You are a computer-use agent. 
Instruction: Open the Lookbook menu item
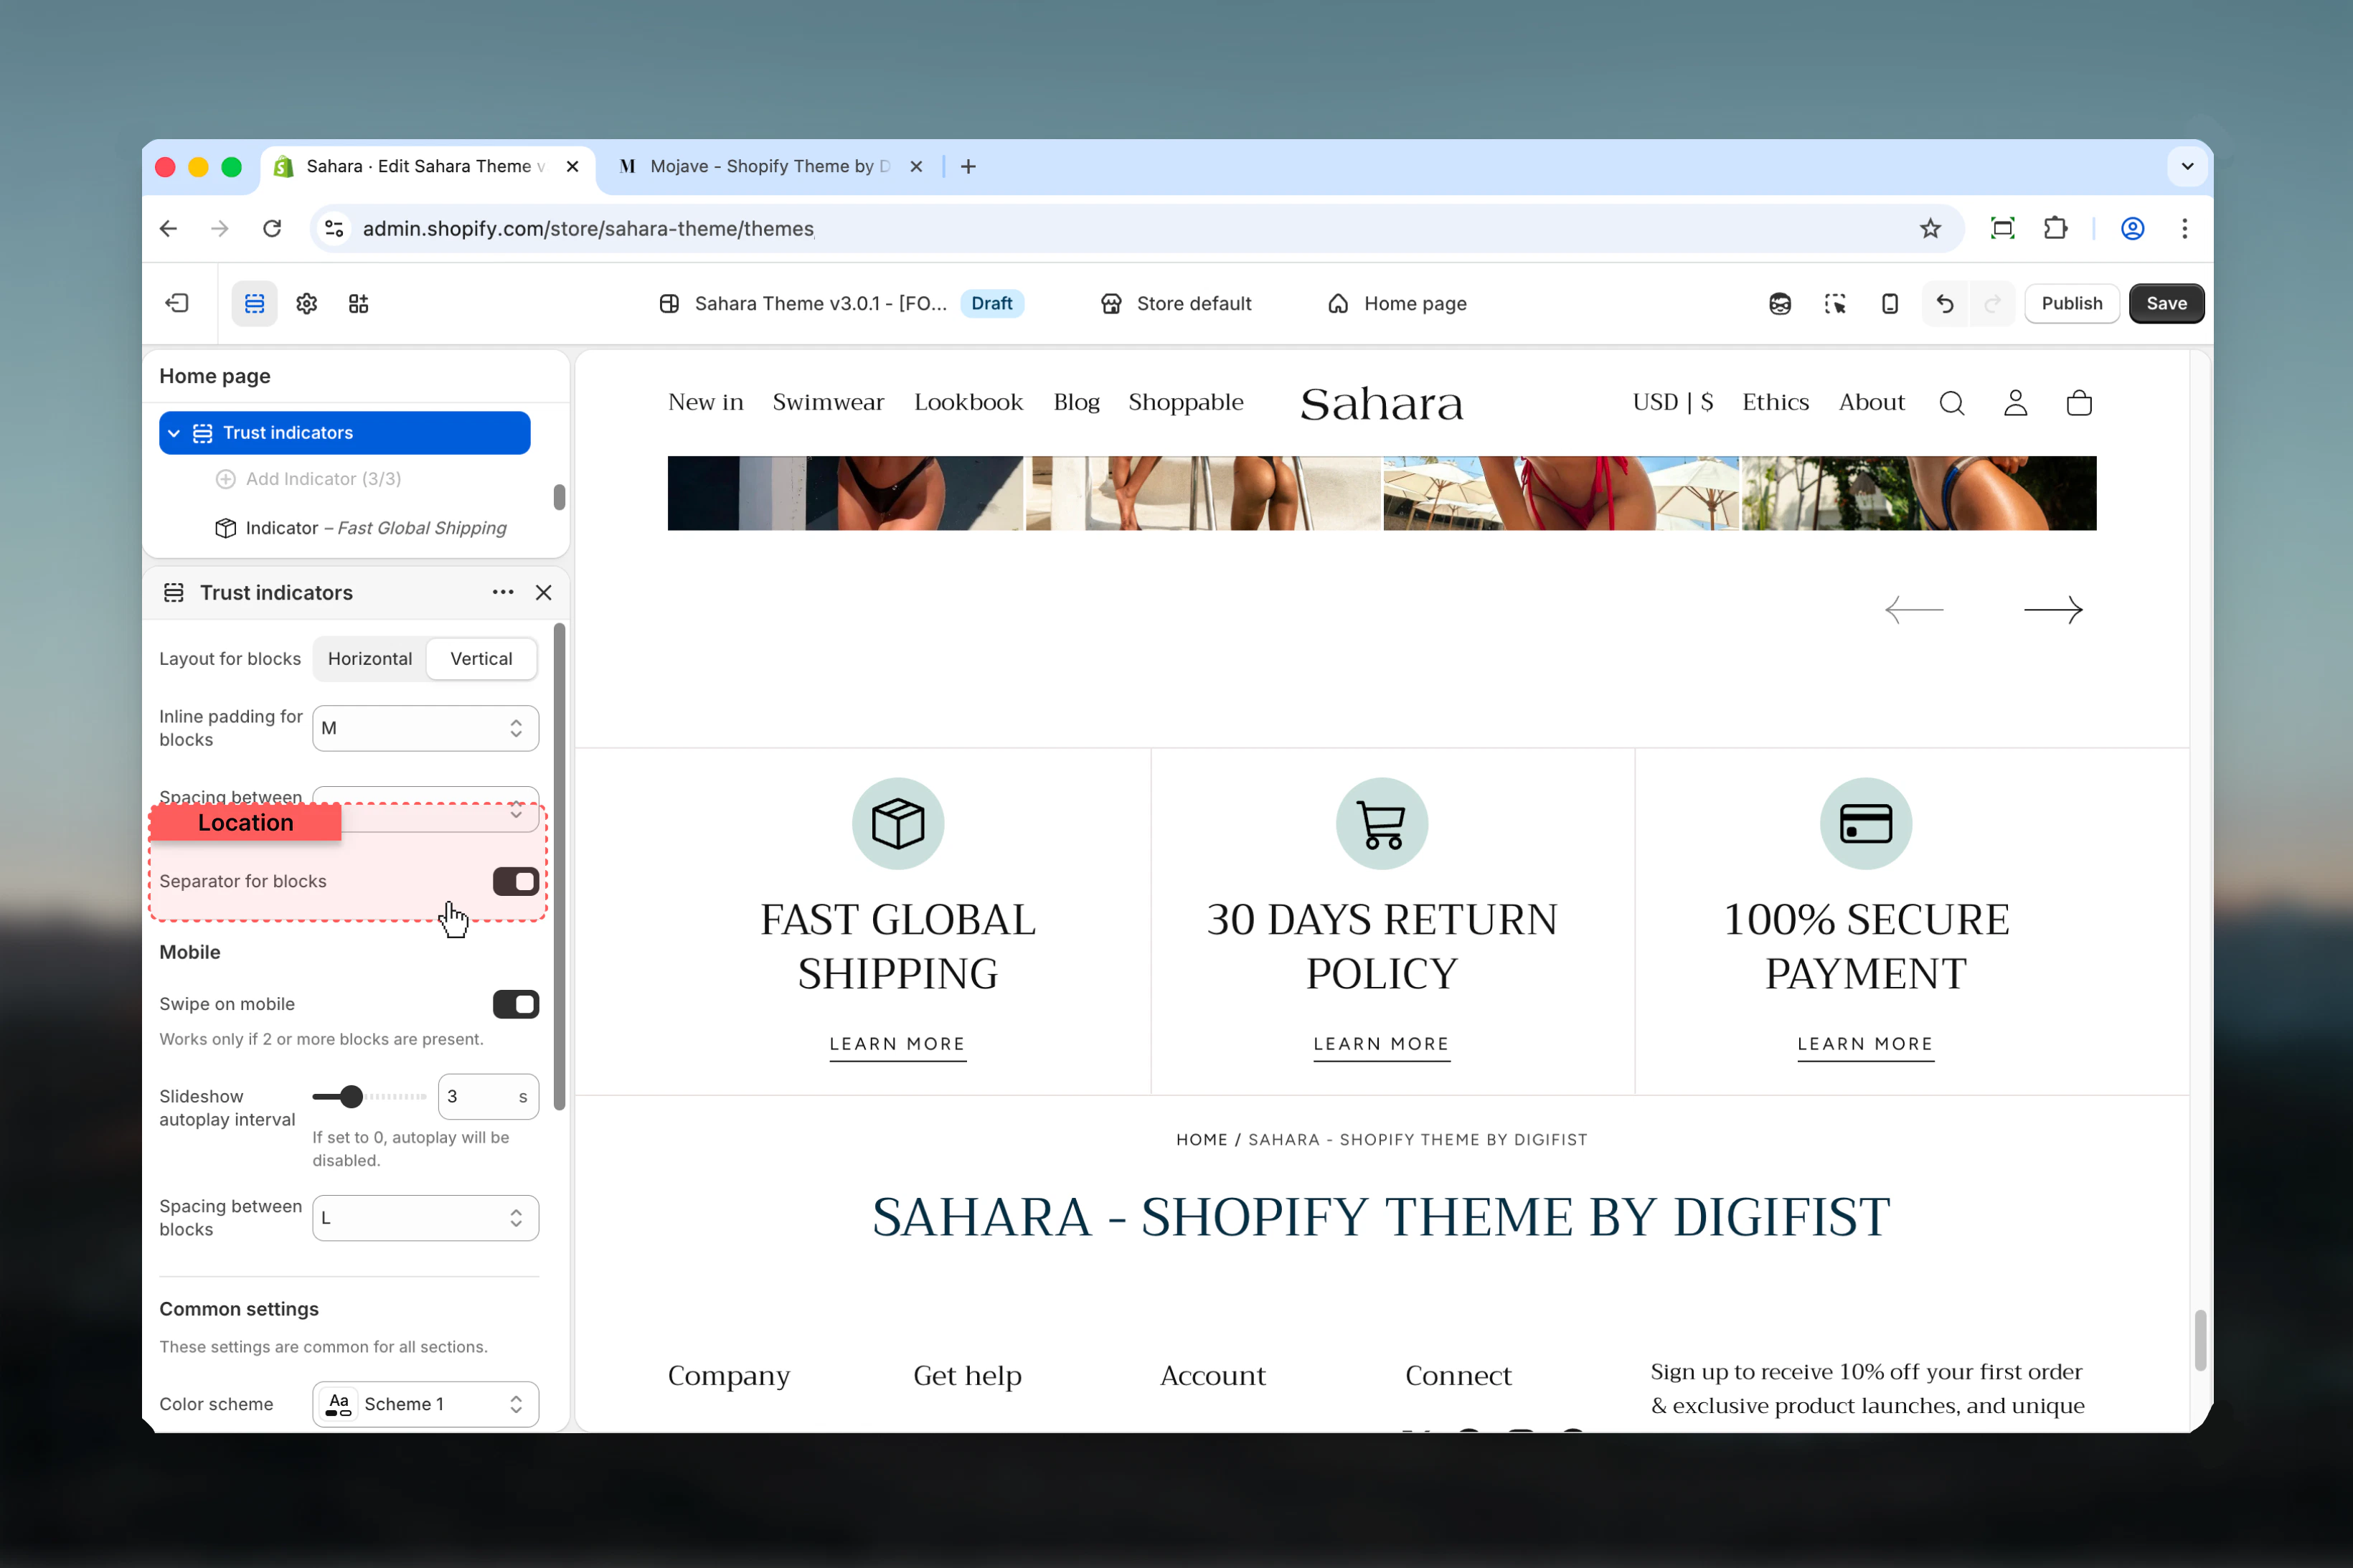click(968, 402)
